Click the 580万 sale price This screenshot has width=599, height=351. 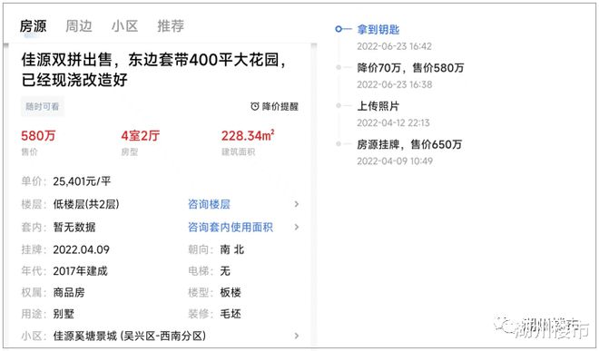38,135
